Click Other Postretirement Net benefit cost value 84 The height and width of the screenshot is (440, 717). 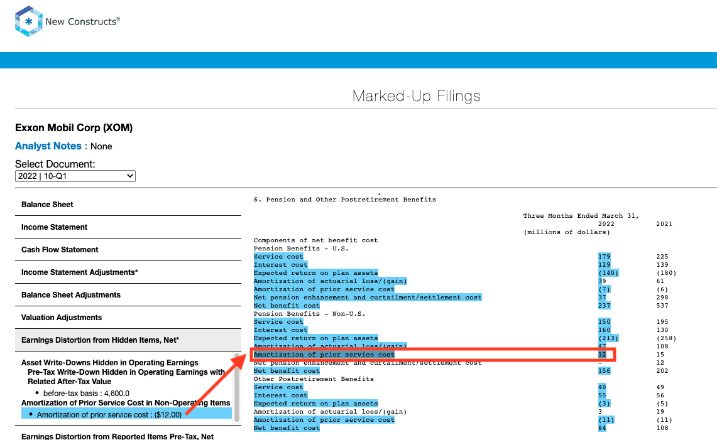point(602,428)
